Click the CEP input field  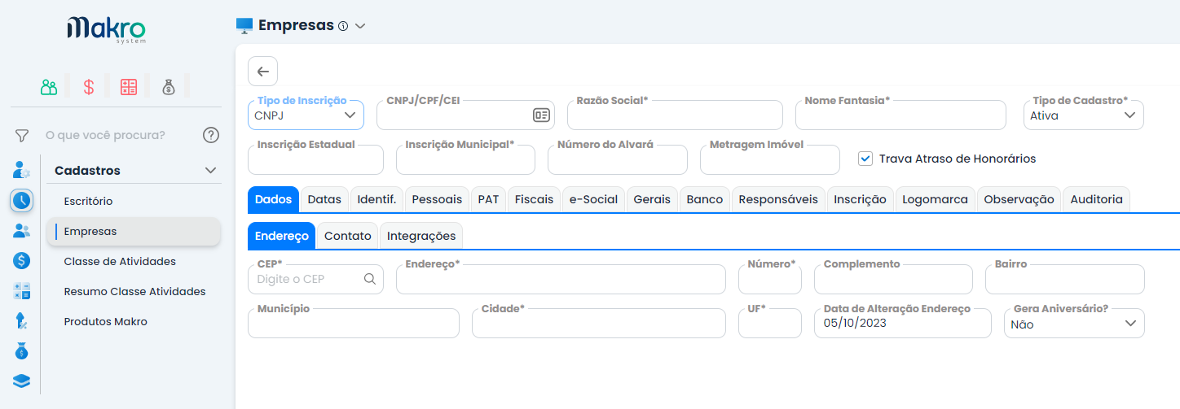coord(315,279)
